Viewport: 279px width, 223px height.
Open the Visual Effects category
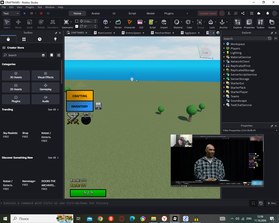[46, 75]
